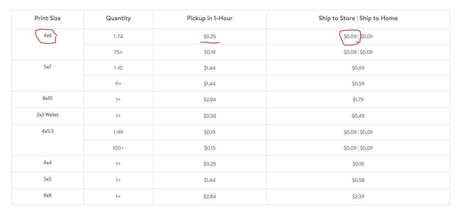Select the Pickup in 1-Hour header
This screenshot has height=213, width=456.
click(210, 18)
